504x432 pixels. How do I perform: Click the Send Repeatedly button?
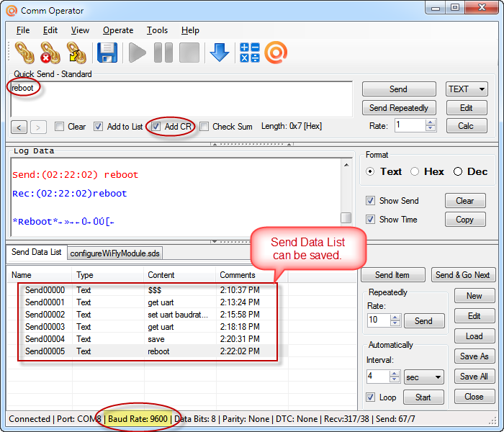pyautogui.click(x=399, y=108)
